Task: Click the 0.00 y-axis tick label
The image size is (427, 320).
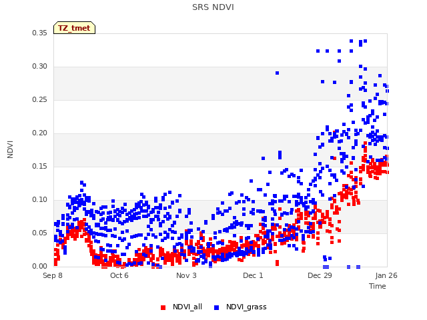Action: (40, 267)
